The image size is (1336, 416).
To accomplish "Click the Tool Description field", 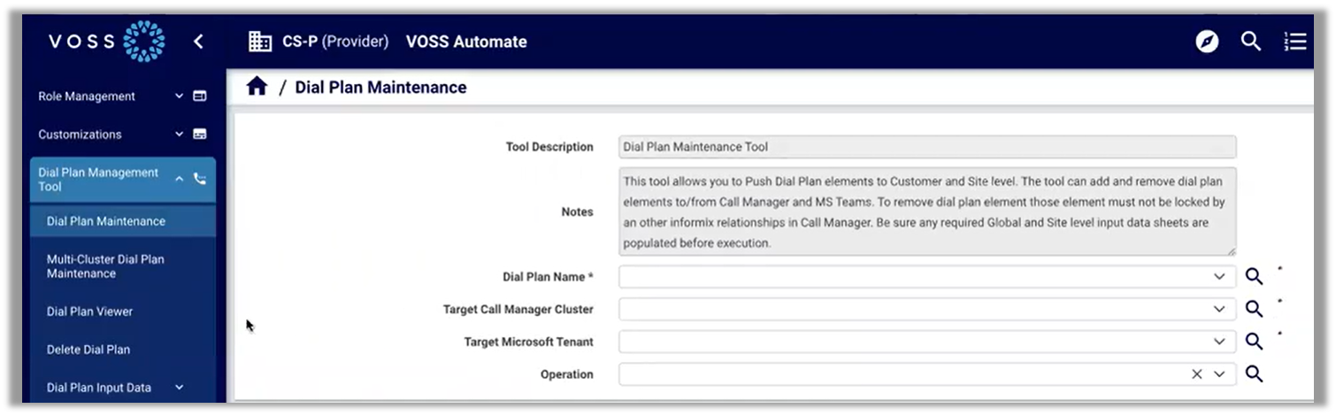I will point(927,147).
